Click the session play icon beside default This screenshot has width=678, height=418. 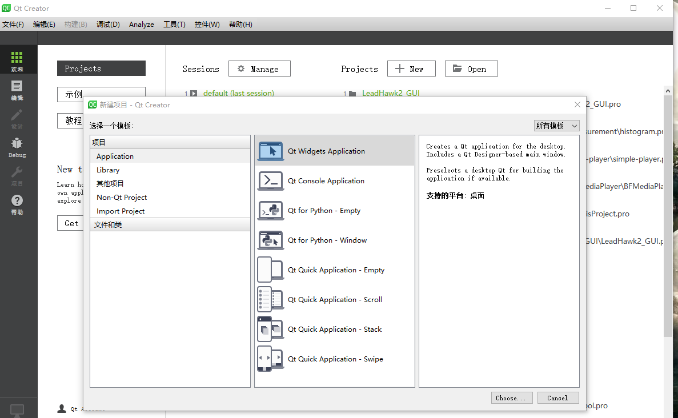pyautogui.click(x=194, y=94)
